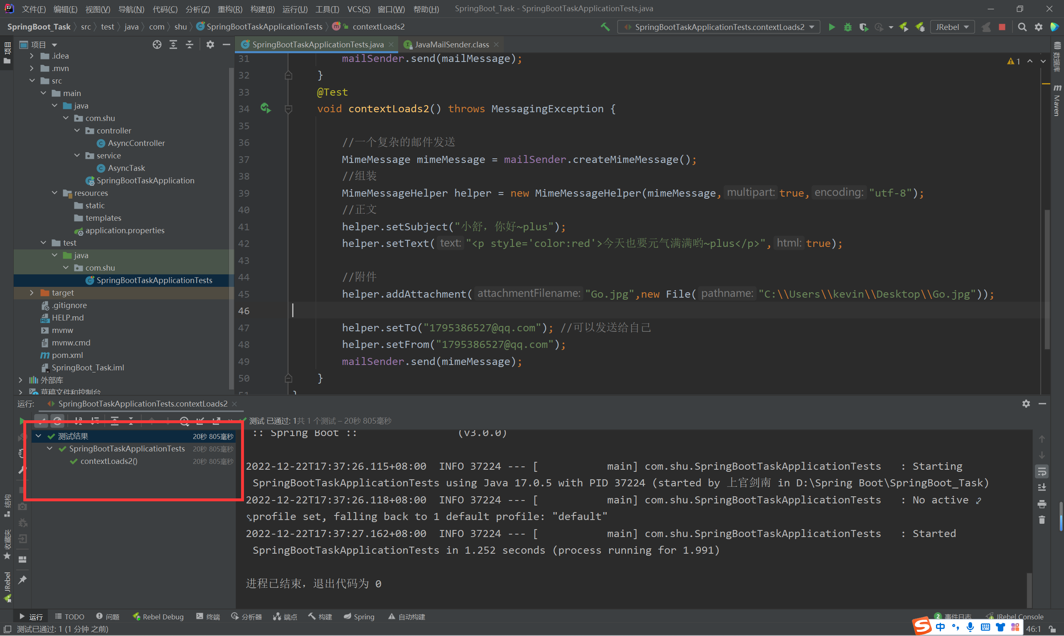The image size is (1064, 636).
Task: Click print icon beside console output
Action: tap(1042, 504)
